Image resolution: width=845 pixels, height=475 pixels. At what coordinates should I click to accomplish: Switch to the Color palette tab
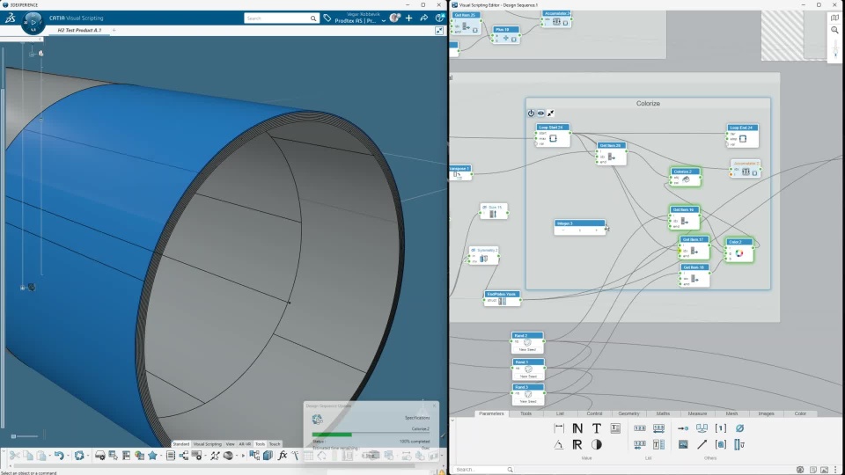pos(800,413)
